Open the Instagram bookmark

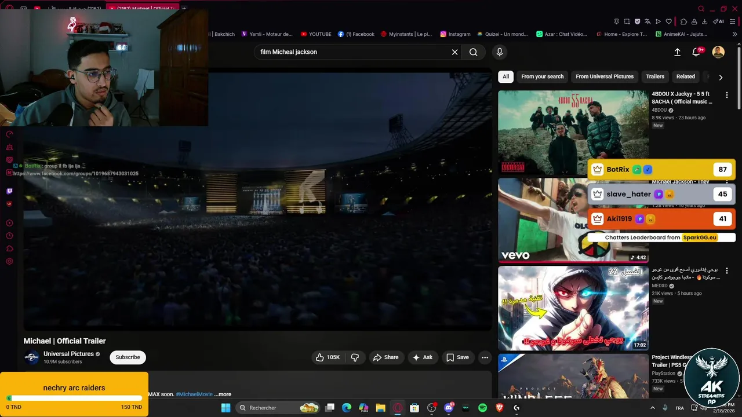[x=455, y=34]
